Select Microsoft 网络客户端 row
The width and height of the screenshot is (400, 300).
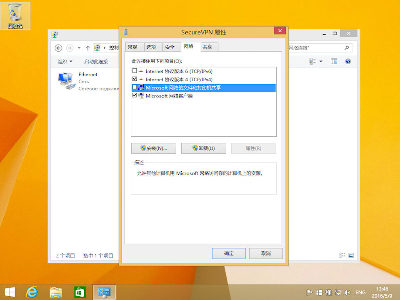(x=204, y=96)
